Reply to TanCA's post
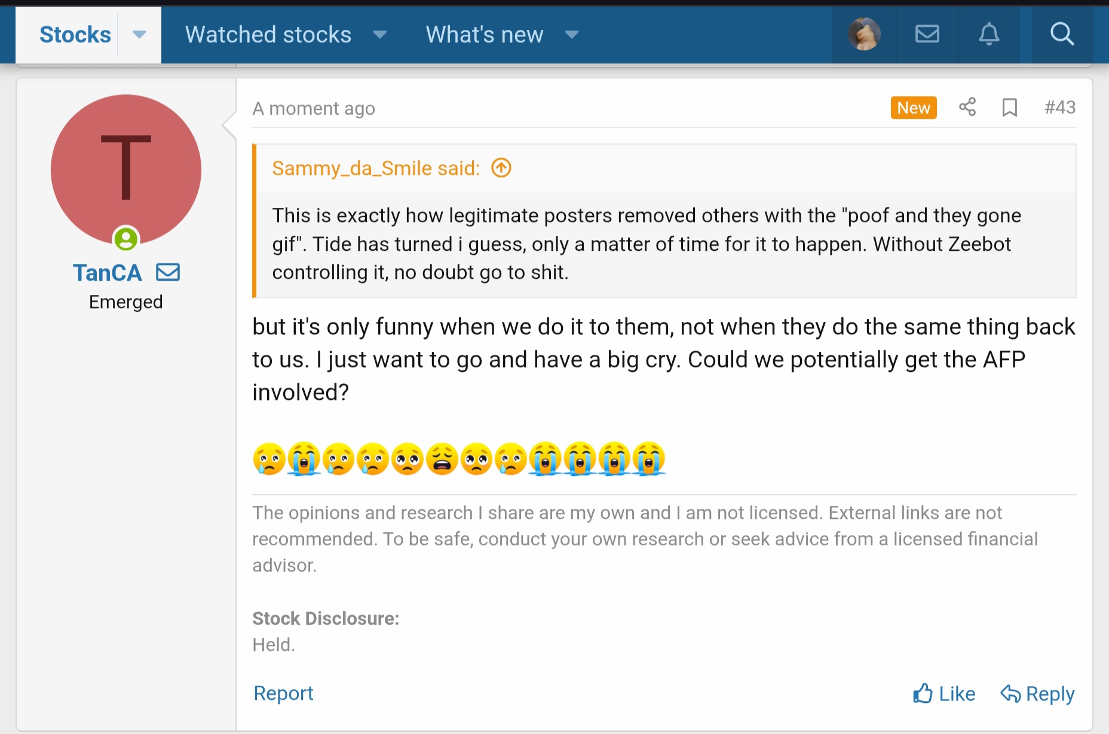This screenshot has width=1109, height=734. point(1038,693)
